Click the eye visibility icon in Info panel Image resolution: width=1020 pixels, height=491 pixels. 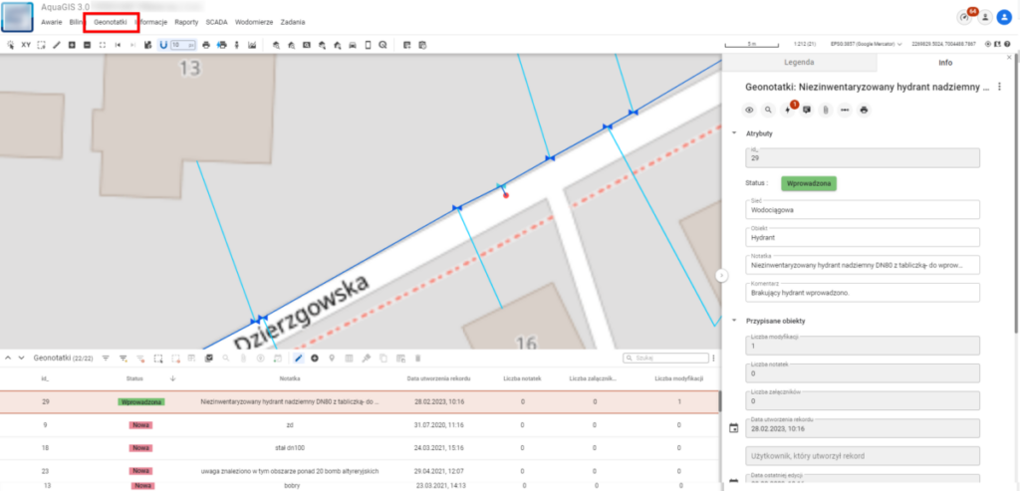tap(750, 110)
